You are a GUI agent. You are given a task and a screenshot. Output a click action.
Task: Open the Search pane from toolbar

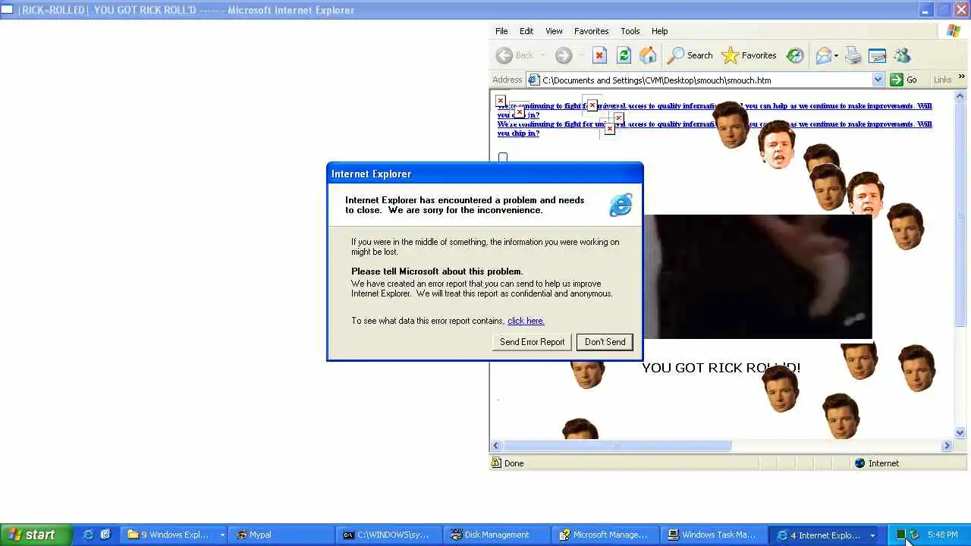[x=690, y=55]
